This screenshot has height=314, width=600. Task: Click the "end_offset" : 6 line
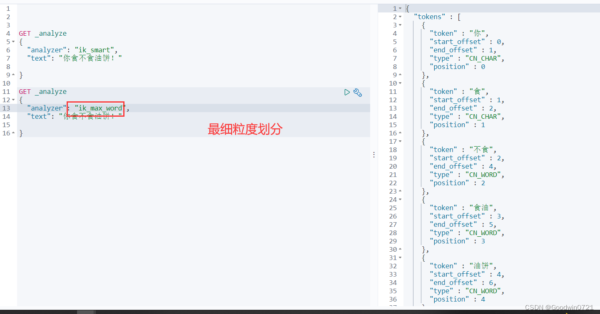463,282
